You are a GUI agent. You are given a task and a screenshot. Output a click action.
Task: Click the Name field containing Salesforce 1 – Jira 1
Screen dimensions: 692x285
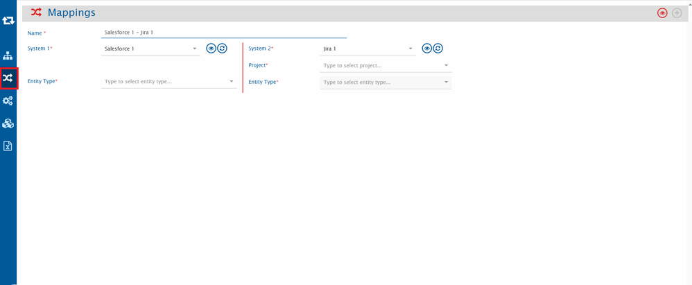[224, 33]
